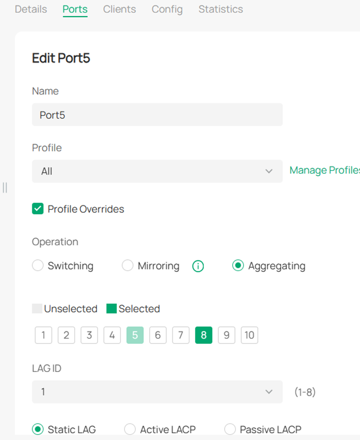Click the Name field containing Port5
Image resolution: width=360 pixels, height=440 pixels.
(x=157, y=115)
